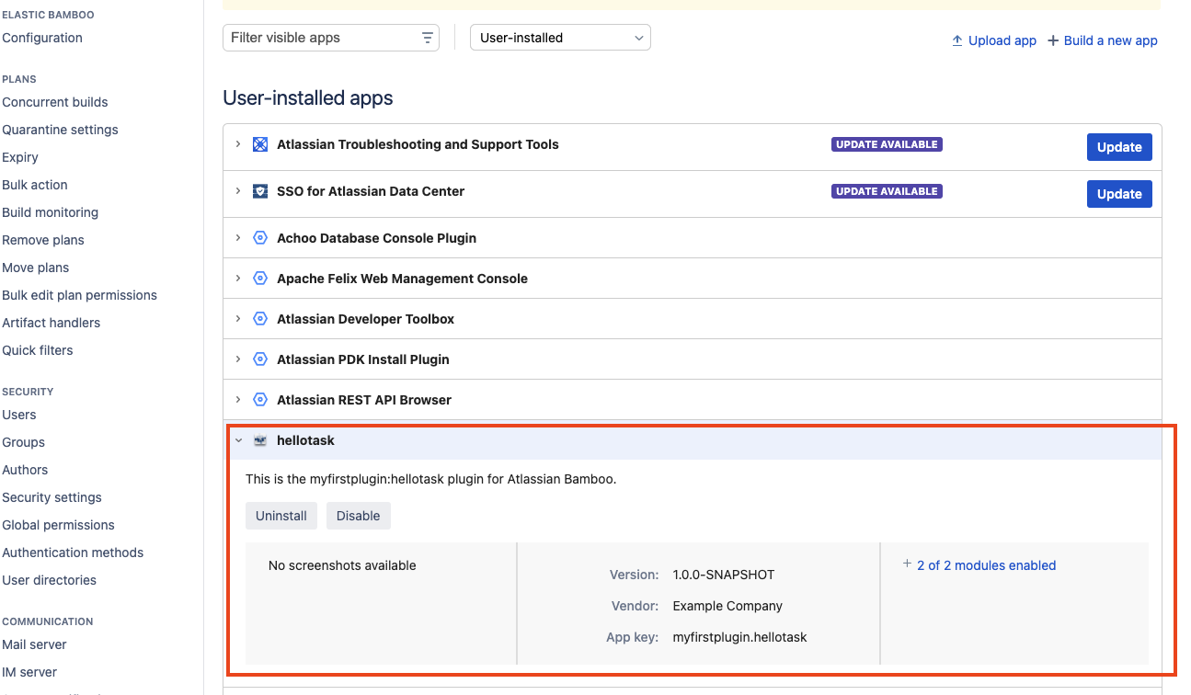This screenshot has width=1191, height=695.
Task: Go to Global permissions in the sidebar
Action: [58, 525]
